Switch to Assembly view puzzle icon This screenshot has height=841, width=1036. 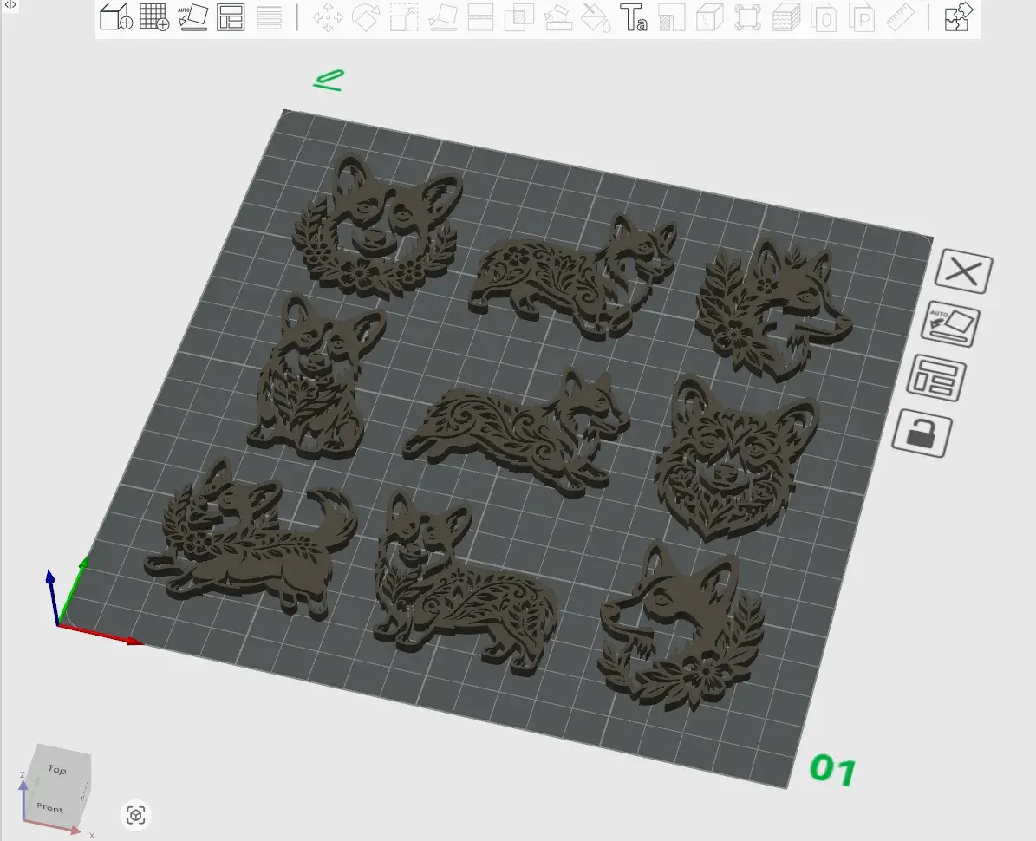[x=957, y=17]
